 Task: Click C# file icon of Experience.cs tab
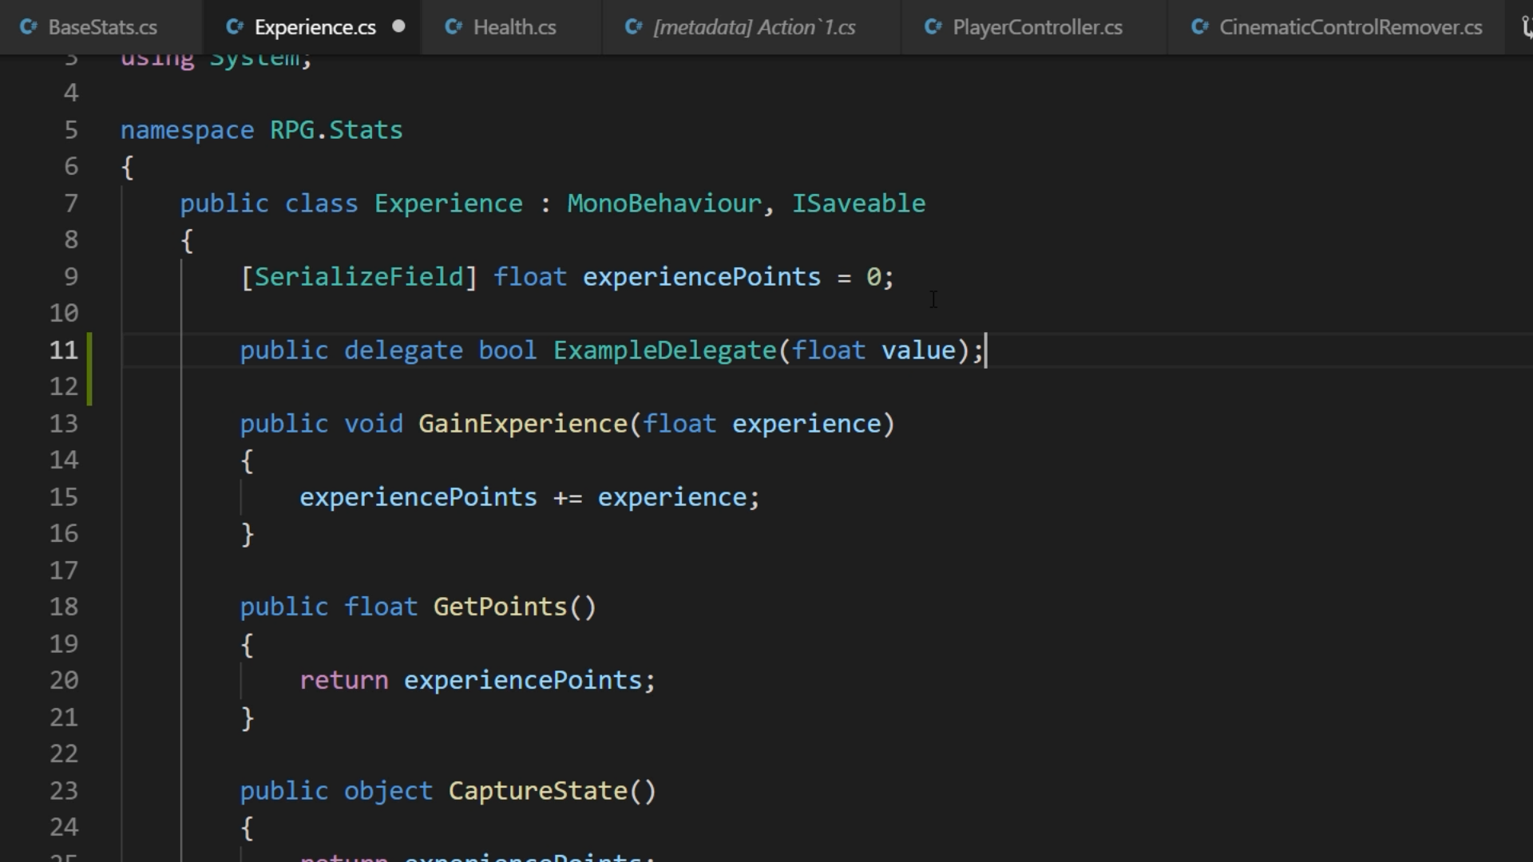tap(235, 27)
